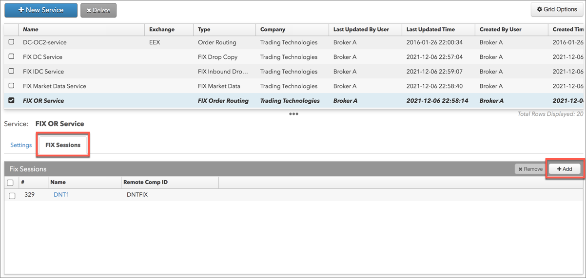586x278 pixels.
Task: Click the three-dots panel divider handle
Action: [x=293, y=114]
